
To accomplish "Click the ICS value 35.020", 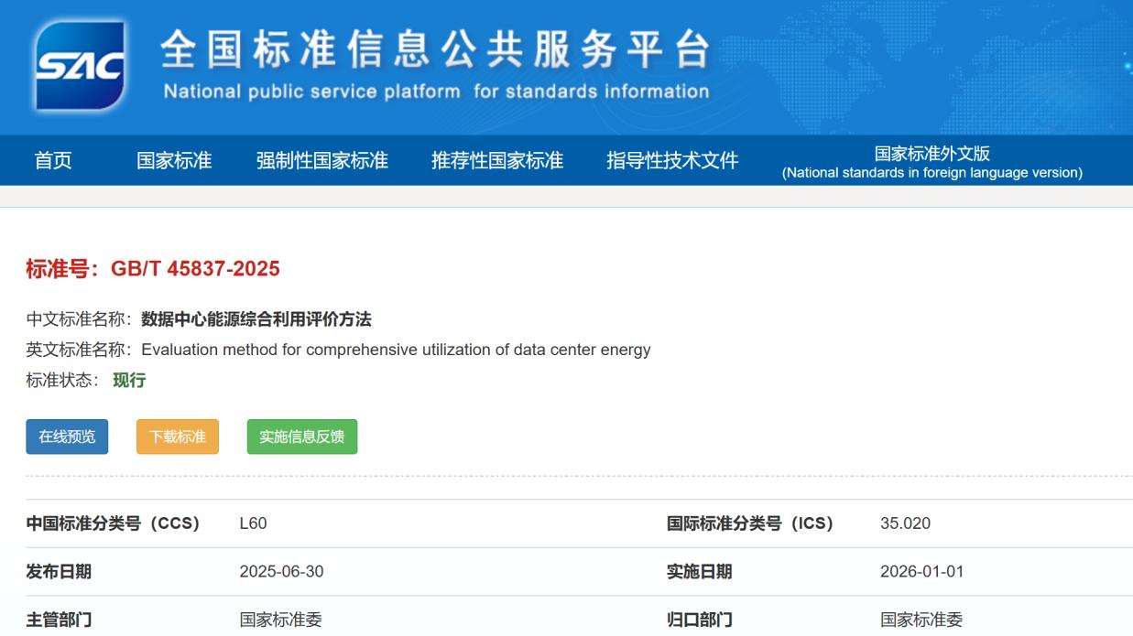I will (x=905, y=523).
